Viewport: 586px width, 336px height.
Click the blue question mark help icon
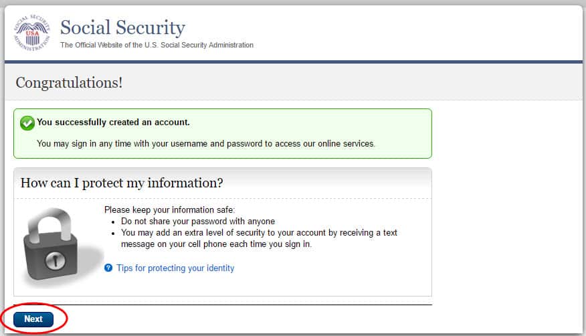pyautogui.click(x=108, y=268)
